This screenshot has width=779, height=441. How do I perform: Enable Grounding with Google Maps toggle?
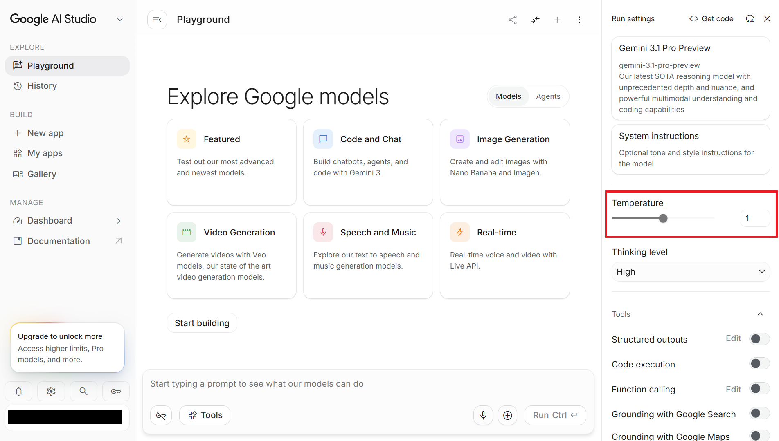759,436
